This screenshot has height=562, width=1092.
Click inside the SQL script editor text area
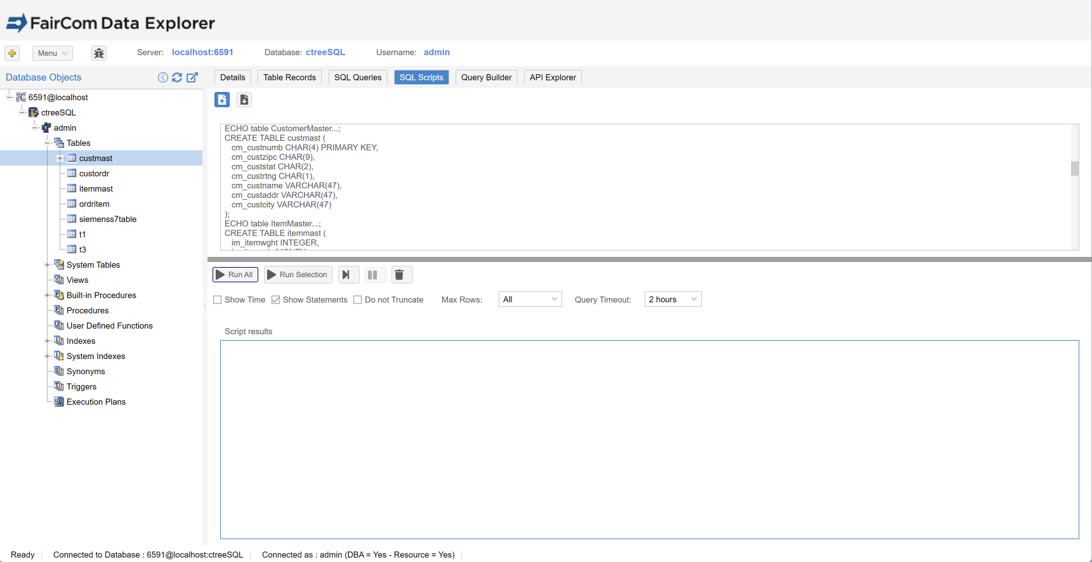[x=645, y=187]
